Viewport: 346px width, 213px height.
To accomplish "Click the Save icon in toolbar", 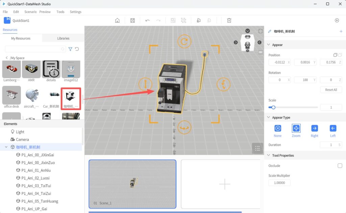I will [132, 21].
